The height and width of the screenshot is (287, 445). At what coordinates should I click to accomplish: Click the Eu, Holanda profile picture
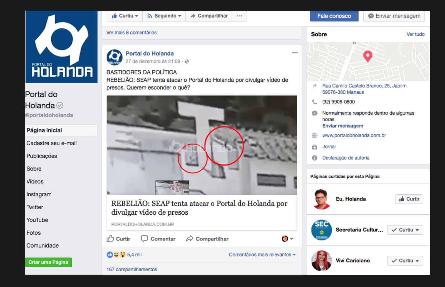pos(321,199)
